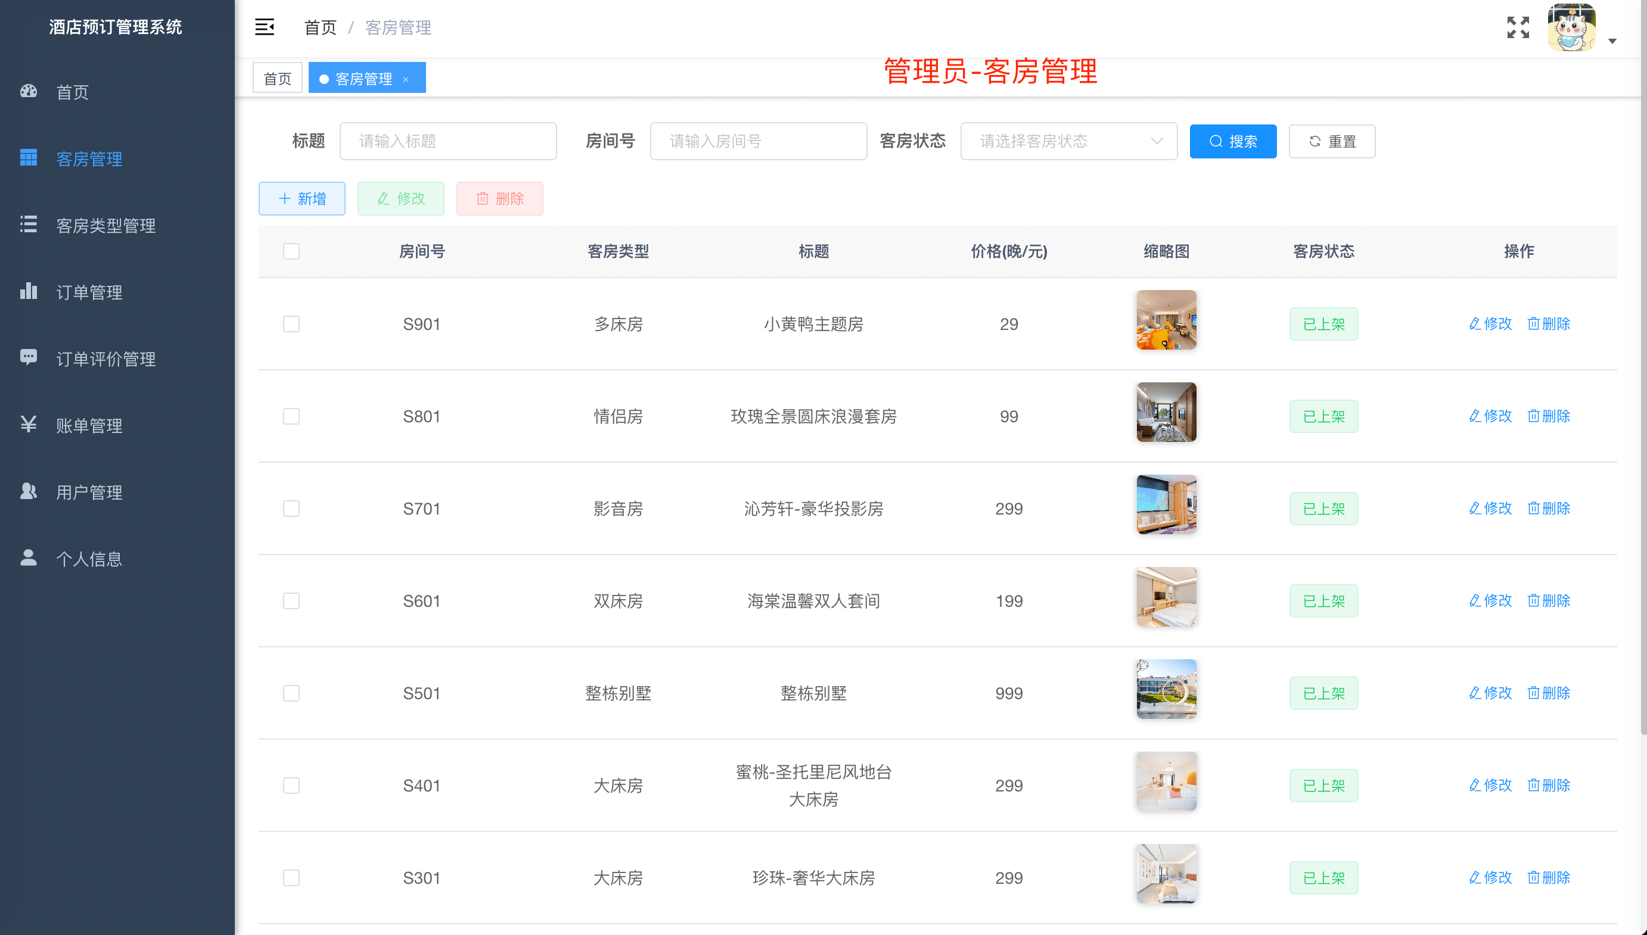Enable the fullscreen icon in the header
Image resolution: width=1647 pixels, height=935 pixels.
pos(1518,27)
